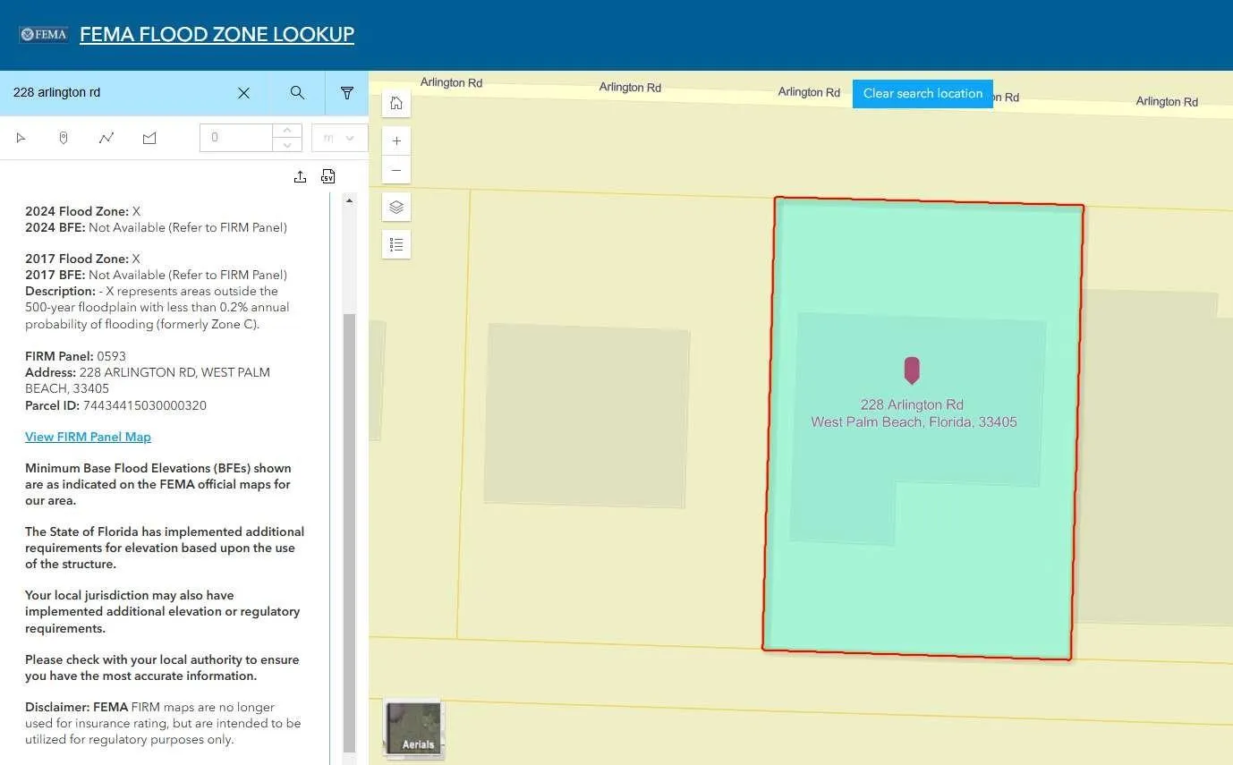Go to the map home extent
1233x765 pixels.
(396, 103)
